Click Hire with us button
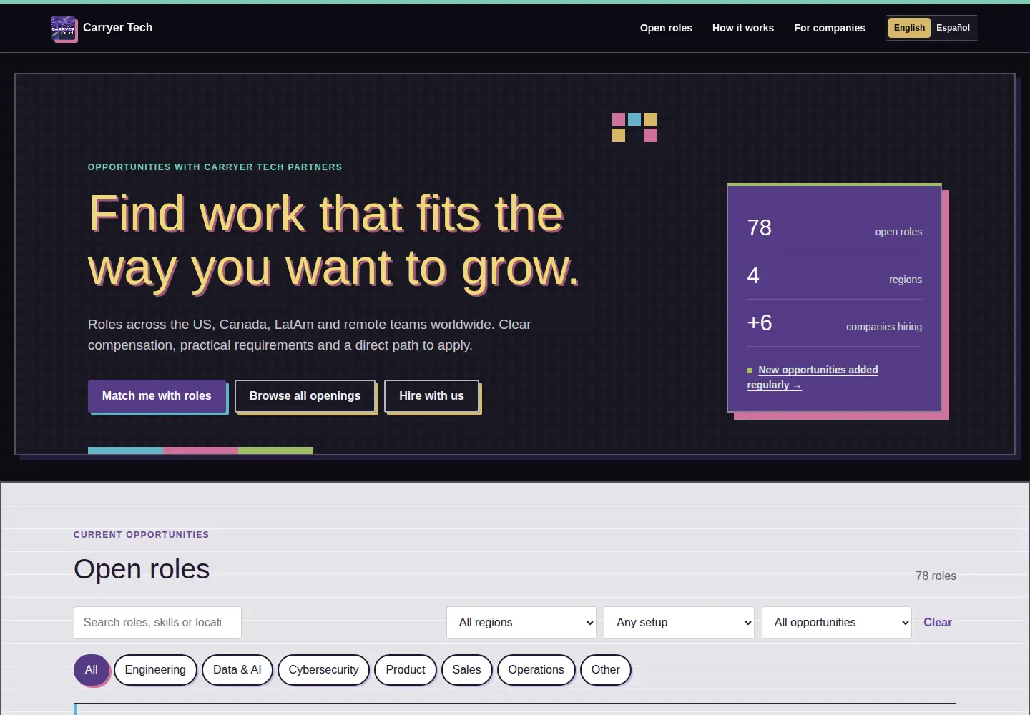Viewport: 1030px width, 715px height. [431, 395]
